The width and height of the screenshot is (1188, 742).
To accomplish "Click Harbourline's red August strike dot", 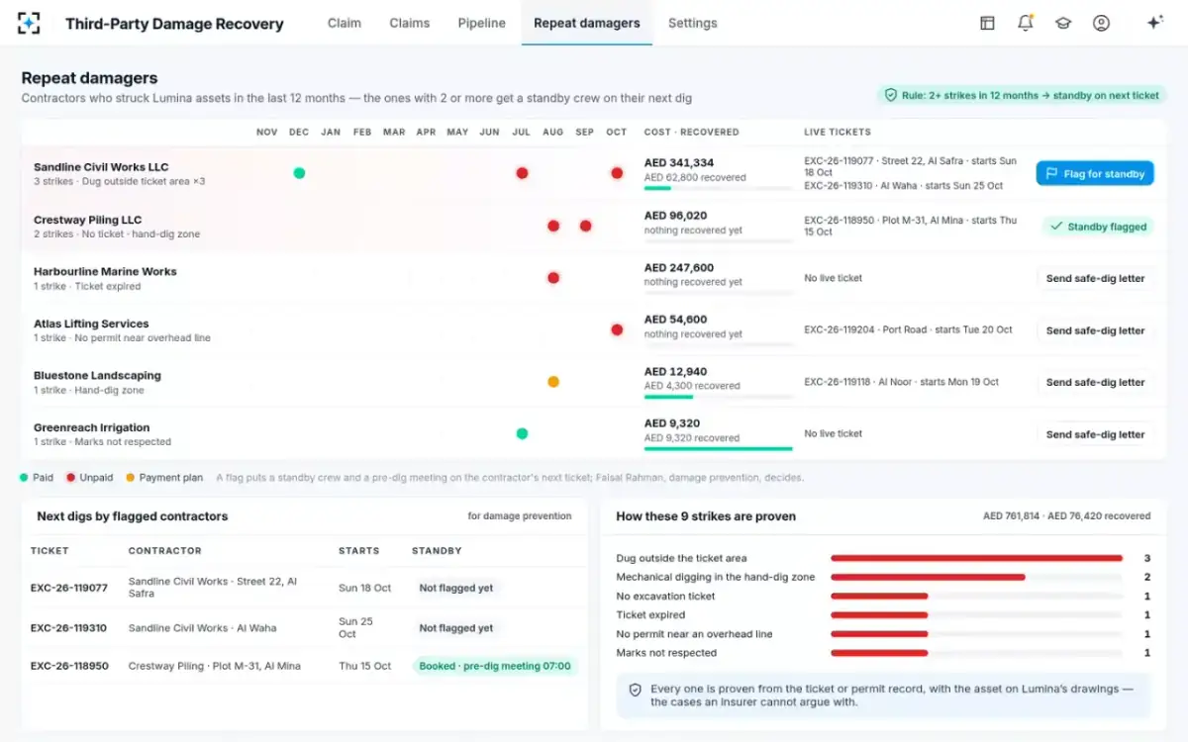I will tap(553, 278).
